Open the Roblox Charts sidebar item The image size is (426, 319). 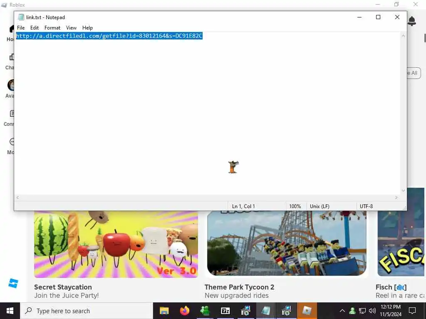coord(10,62)
